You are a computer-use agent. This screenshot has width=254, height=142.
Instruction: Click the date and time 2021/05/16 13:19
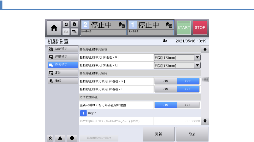[x=191, y=41]
